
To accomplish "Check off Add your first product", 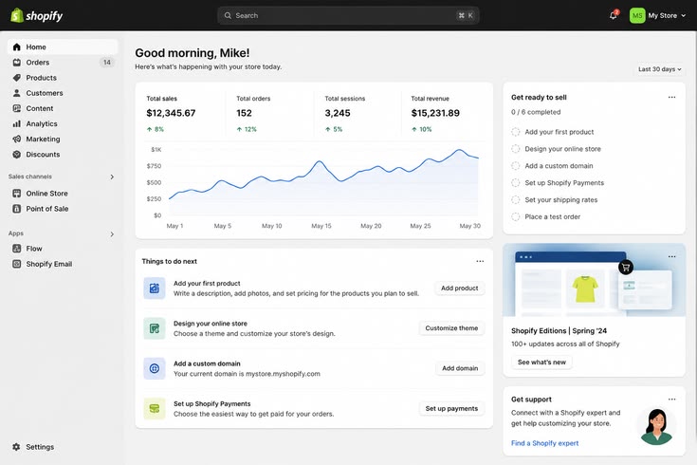I will tap(516, 132).
